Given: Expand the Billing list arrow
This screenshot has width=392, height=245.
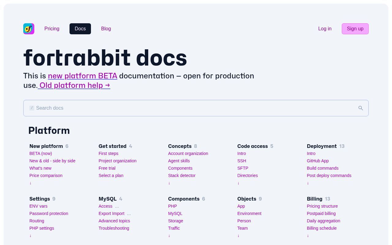Looking at the screenshot, I should pos(308,236).
